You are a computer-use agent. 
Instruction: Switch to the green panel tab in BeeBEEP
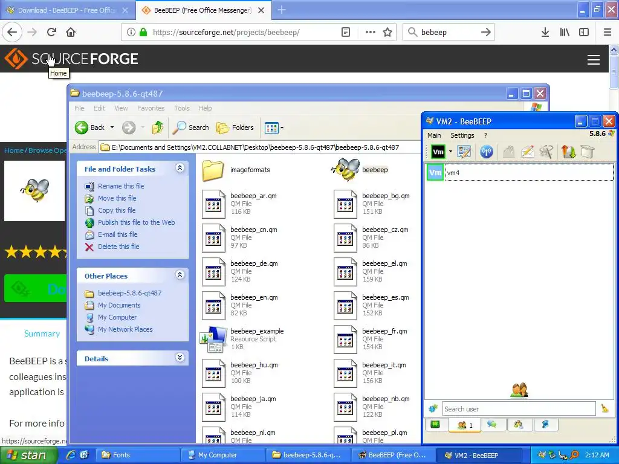pos(435,425)
